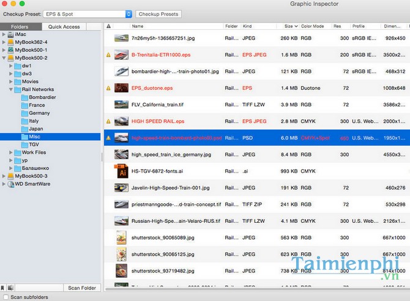
Task: Click the Scan Folder button
Action: click(x=82, y=288)
